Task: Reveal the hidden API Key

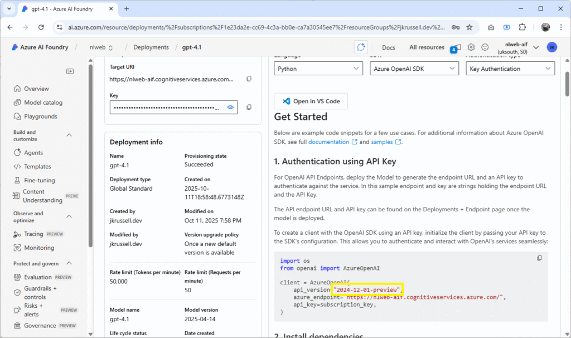Action: (x=229, y=107)
